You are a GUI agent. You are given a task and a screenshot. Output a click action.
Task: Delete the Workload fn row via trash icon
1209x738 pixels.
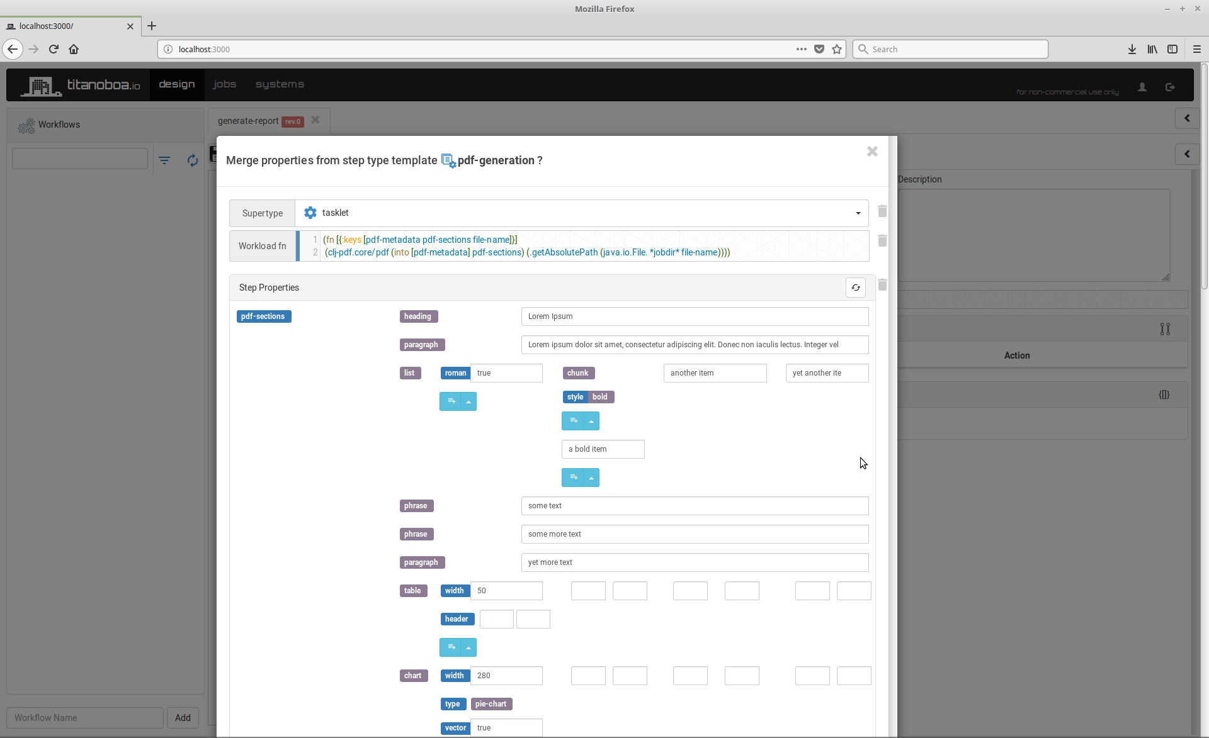pos(882,241)
